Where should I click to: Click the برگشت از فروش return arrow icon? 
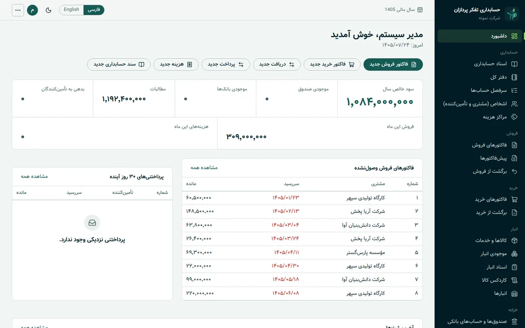click(x=514, y=171)
